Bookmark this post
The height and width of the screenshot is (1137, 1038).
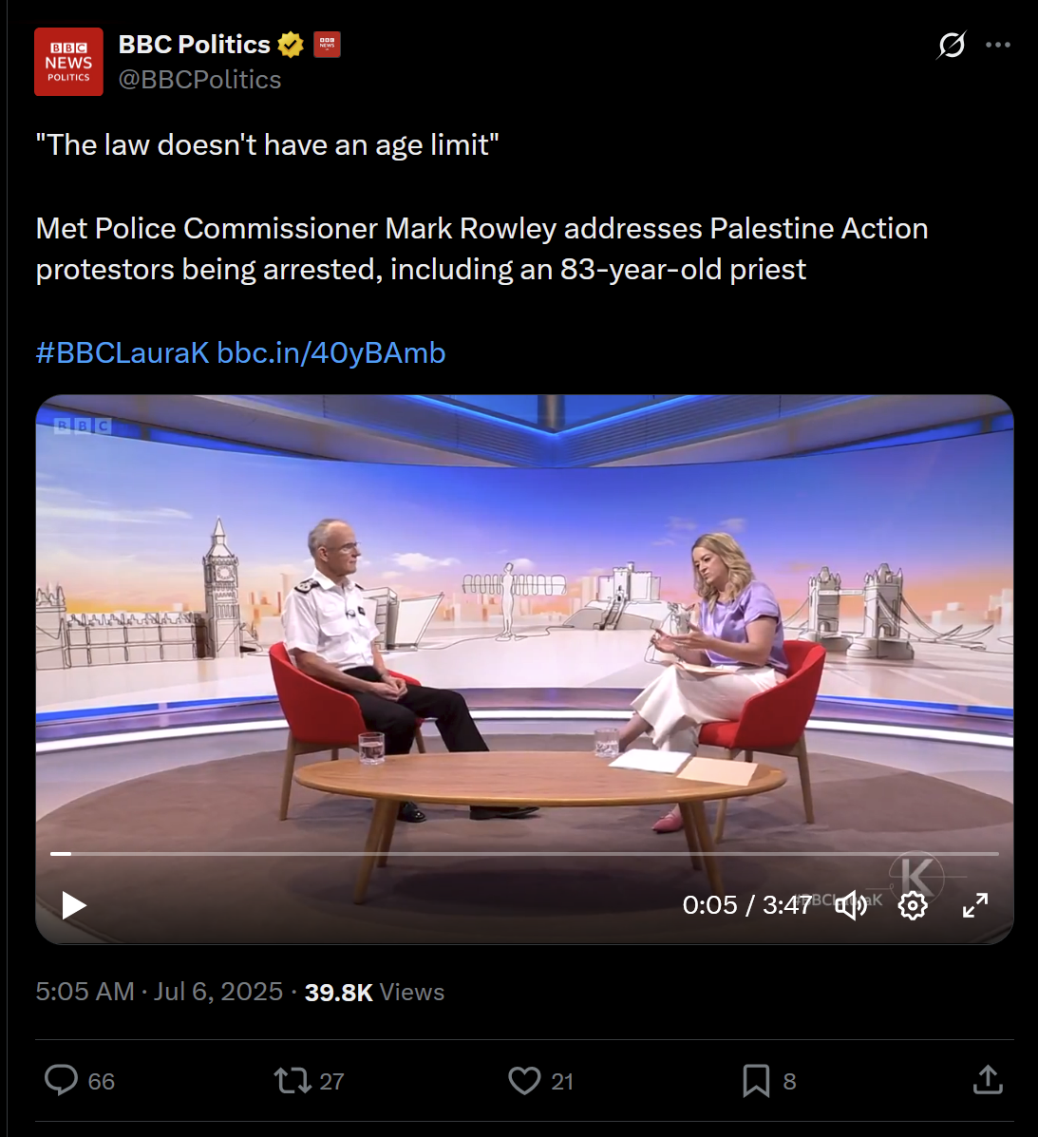(756, 1080)
